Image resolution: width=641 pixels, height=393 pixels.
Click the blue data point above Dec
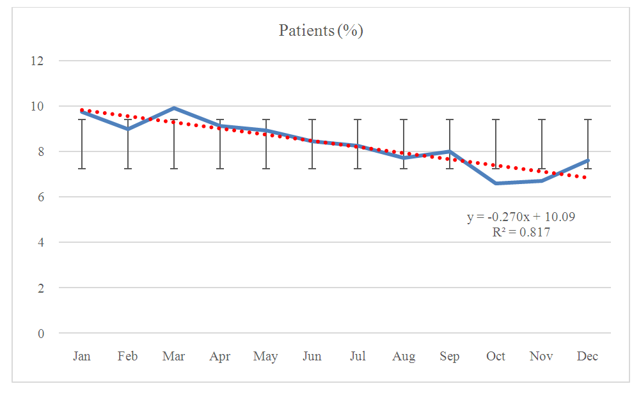pyautogui.click(x=587, y=161)
